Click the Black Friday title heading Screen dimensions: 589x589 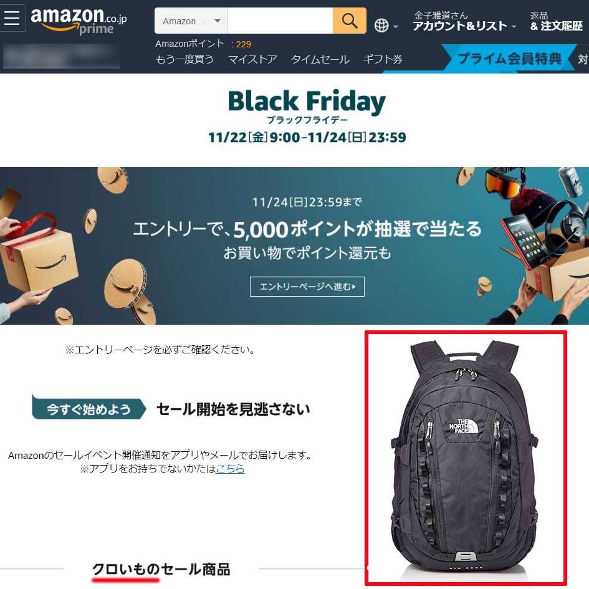(307, 102)
